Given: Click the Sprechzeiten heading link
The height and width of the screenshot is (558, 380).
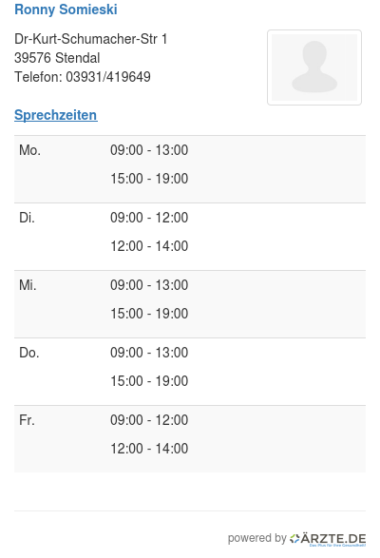Looking at the screenshot, I should click(x=56, y=115).
